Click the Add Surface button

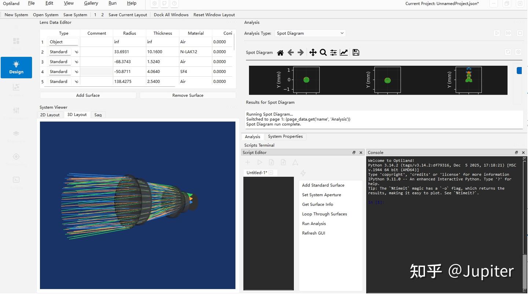88,95
